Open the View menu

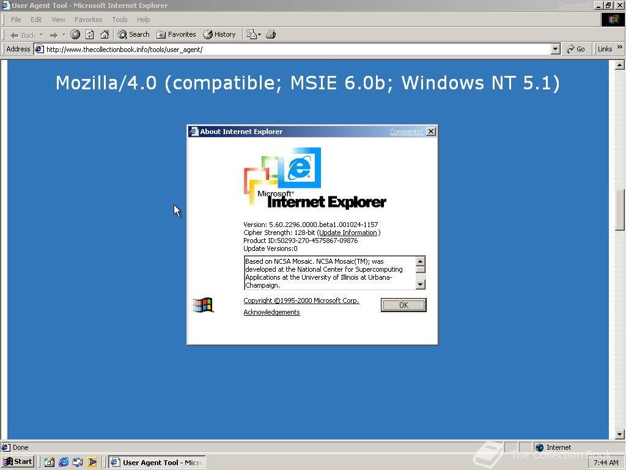click(58, 20)
